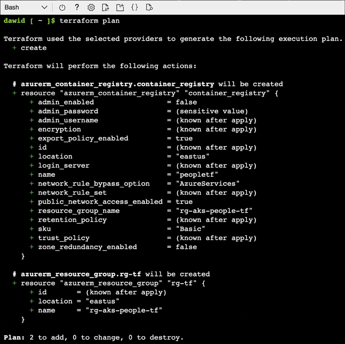Click the 'Plan: 2 to add' summary line

(93, 337)
